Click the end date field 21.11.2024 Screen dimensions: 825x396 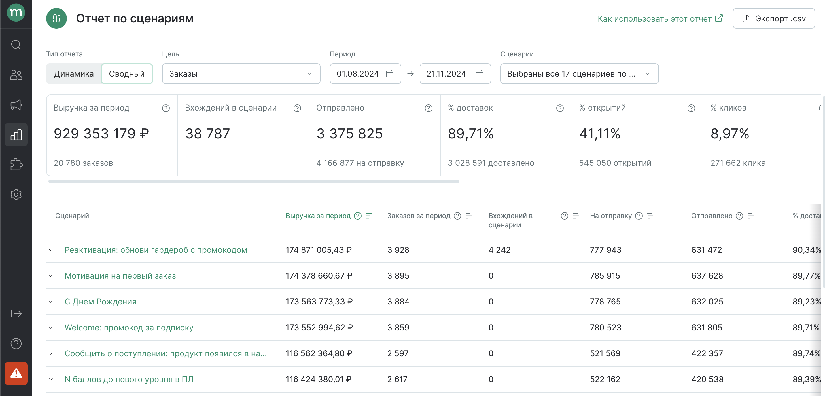[x=455, y=74]
